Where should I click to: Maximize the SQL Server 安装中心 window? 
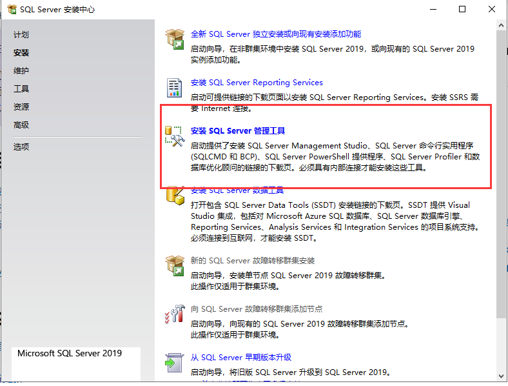click(x=462, y=10)
